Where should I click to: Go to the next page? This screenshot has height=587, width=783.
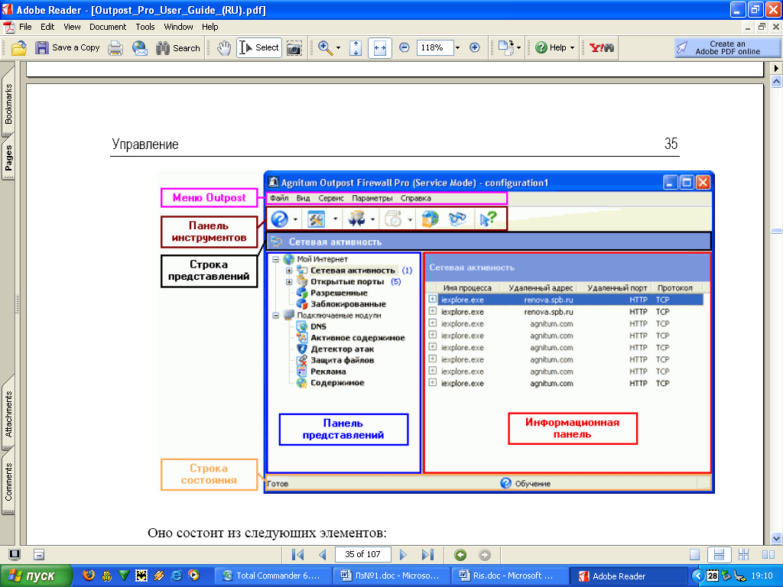403,555
